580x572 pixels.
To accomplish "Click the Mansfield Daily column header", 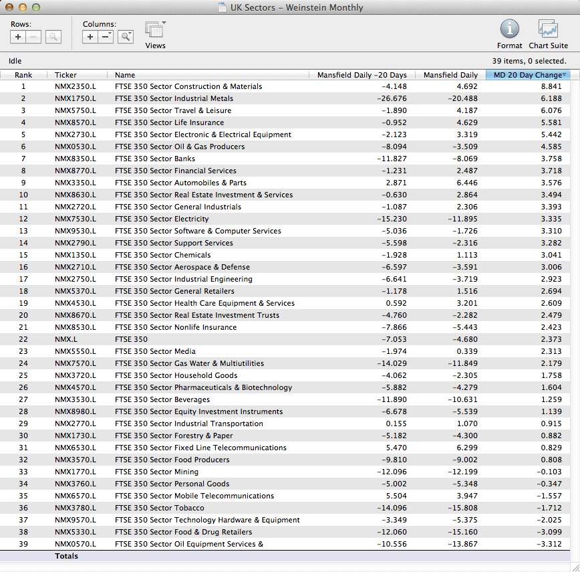I will click(450, 75).
